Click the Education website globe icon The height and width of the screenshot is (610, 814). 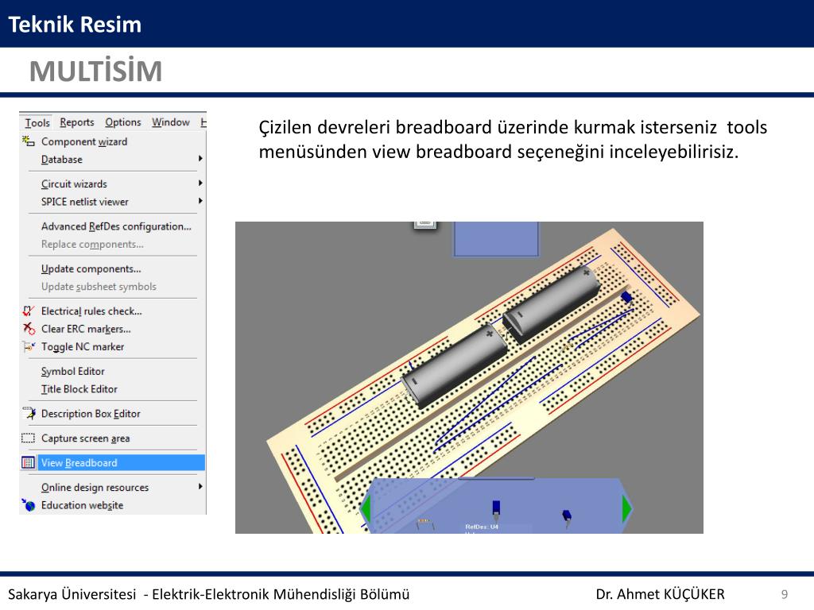point(29,504)
